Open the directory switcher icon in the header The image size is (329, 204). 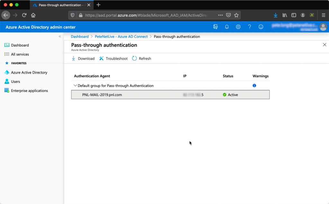[216, 27]
